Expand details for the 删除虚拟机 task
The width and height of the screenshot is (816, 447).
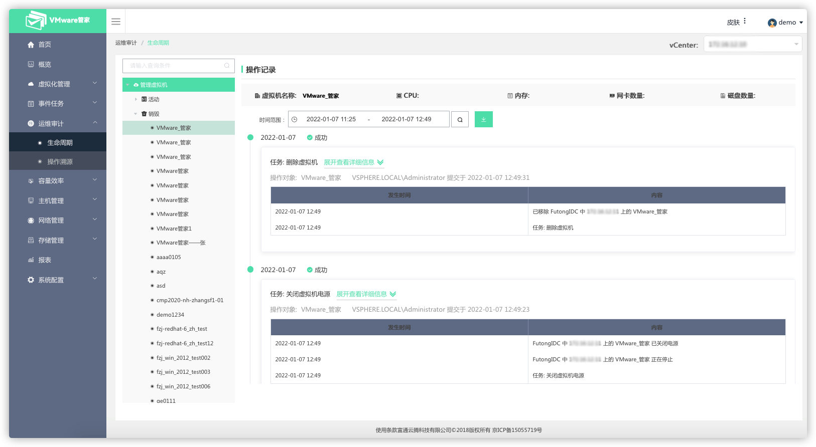point(354,162)
